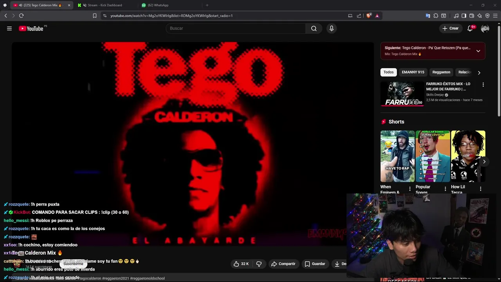The image size is (501, 282).
Task: Open options for How Lil Tecca short
Action: pos(480,189)
